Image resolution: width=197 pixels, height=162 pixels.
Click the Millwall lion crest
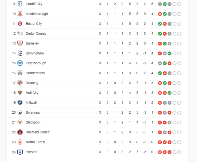(x=20, y=103)
